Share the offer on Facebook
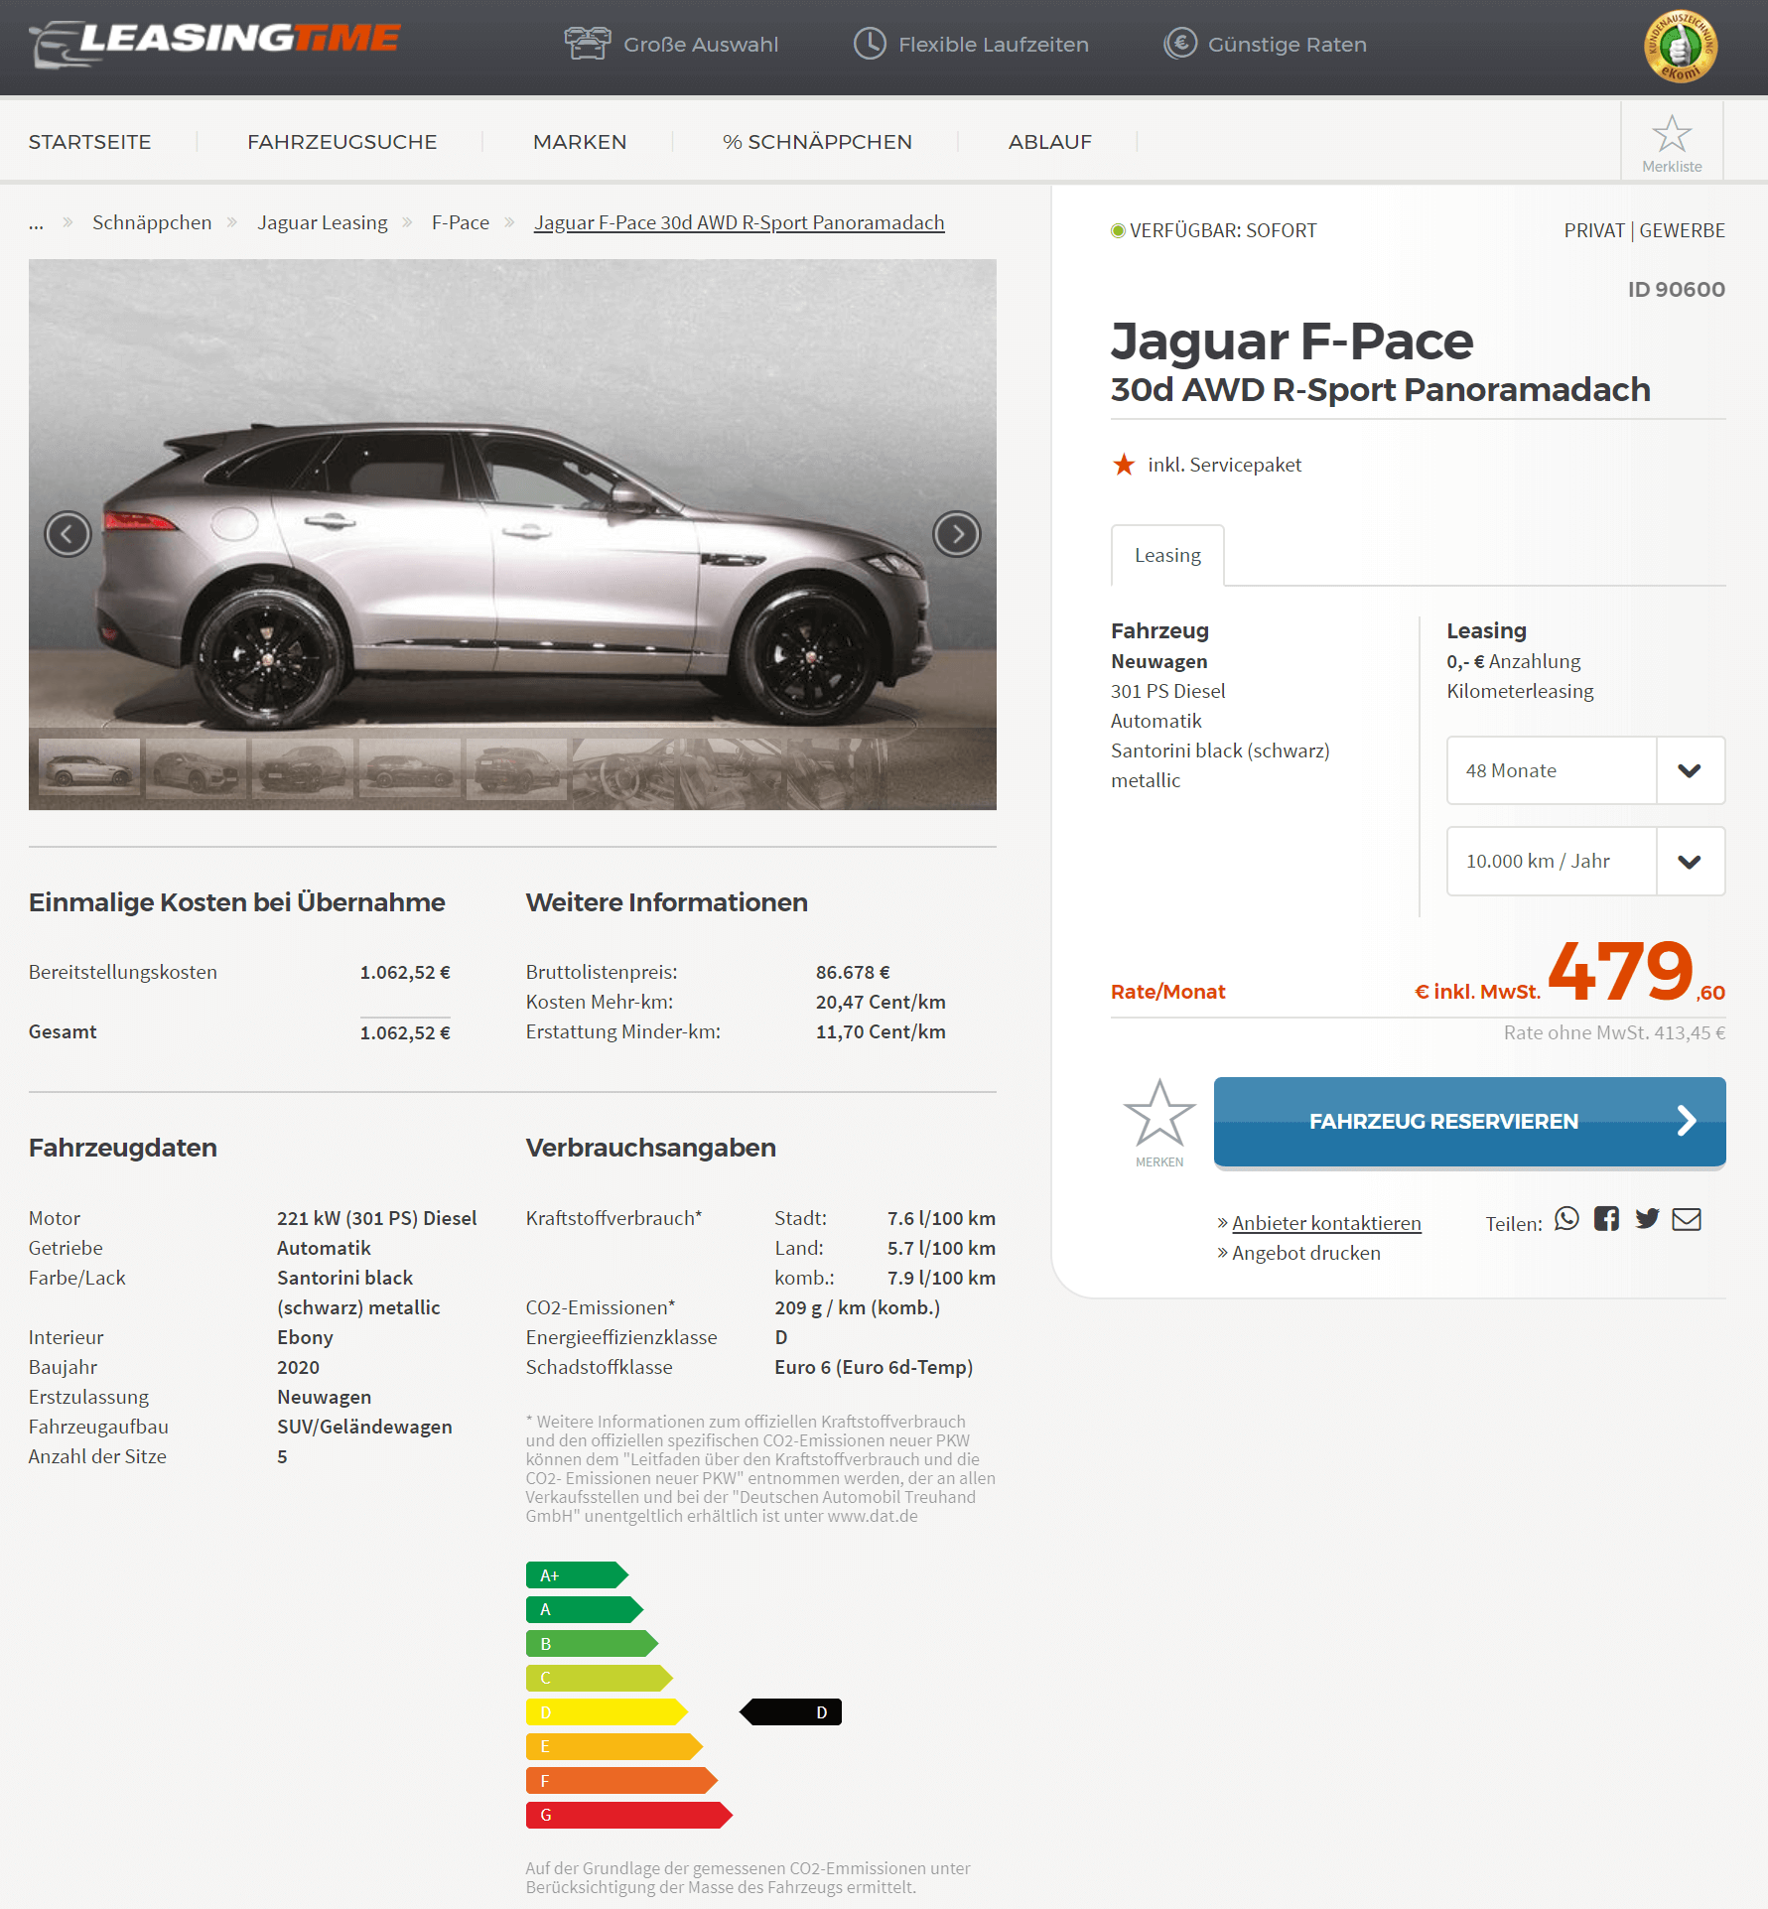Image resolution: width=1768 pixels, height=1909 pixels. pos(1606,1218)
